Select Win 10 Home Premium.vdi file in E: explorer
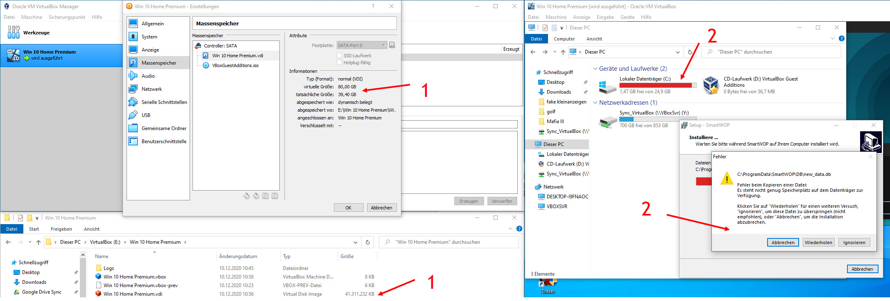This screenshot has width=890, height=301. [x=133, y=294]
